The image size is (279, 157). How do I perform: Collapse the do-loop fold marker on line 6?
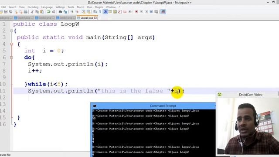click(12, 58)
